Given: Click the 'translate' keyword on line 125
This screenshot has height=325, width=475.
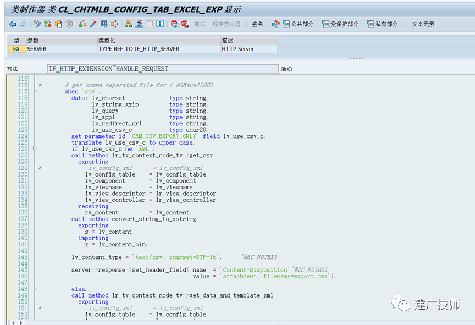Looking at the screenshot, I should click(x=87, y=142).
